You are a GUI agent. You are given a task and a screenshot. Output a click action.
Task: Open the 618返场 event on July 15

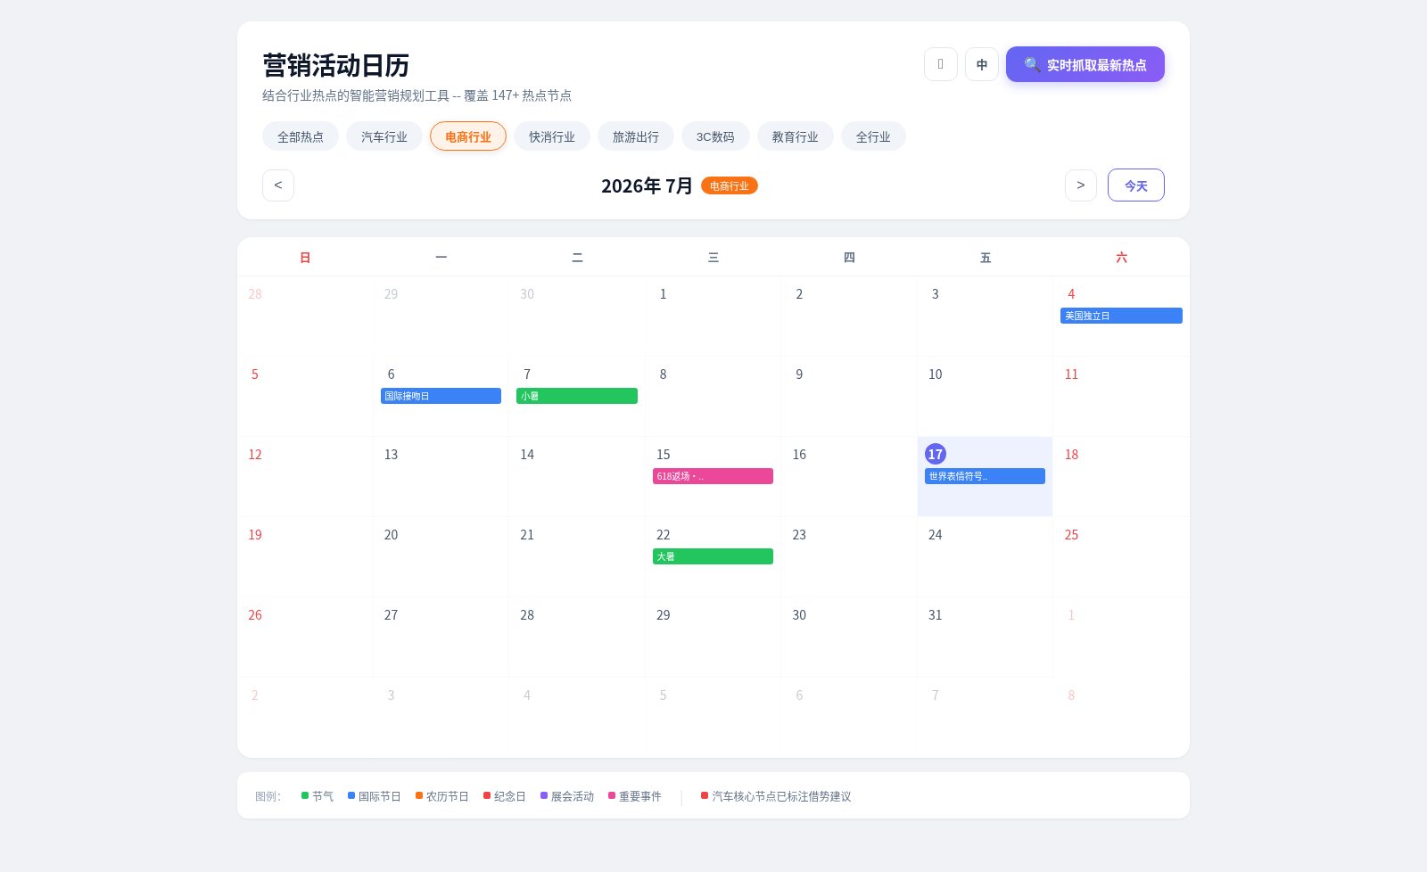[713, 476]
